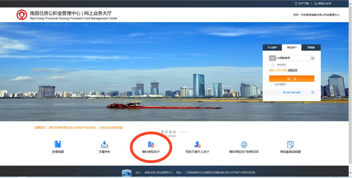Open the 忘记密码? link
Image resolution: width=352 pixels, height=178 pixels.
pyautogui.click(x=280, y=84)
